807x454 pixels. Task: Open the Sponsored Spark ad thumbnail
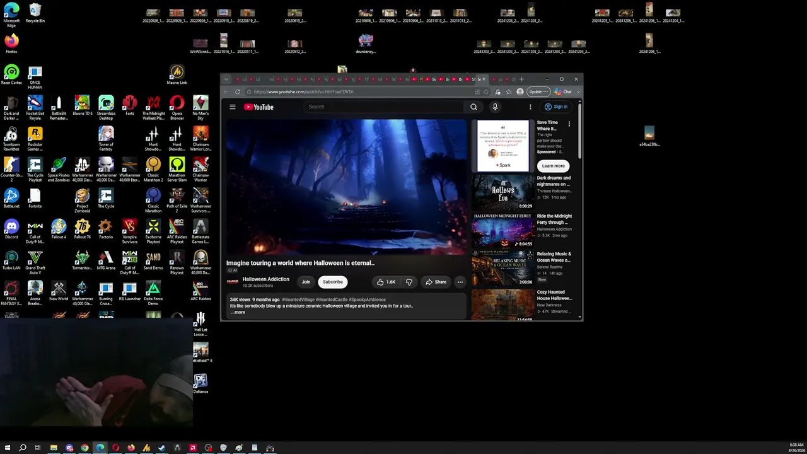(x=503, y=146)
